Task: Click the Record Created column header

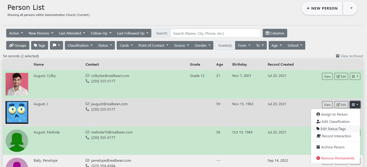Action: (280, 64)
